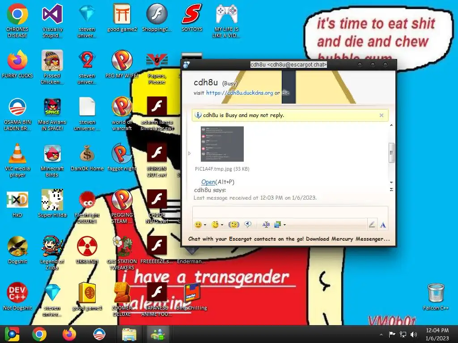The width and height of the screenshot is (458, 343).
Task: Select the blank steven universe document icon
Action: coord(87,114)
